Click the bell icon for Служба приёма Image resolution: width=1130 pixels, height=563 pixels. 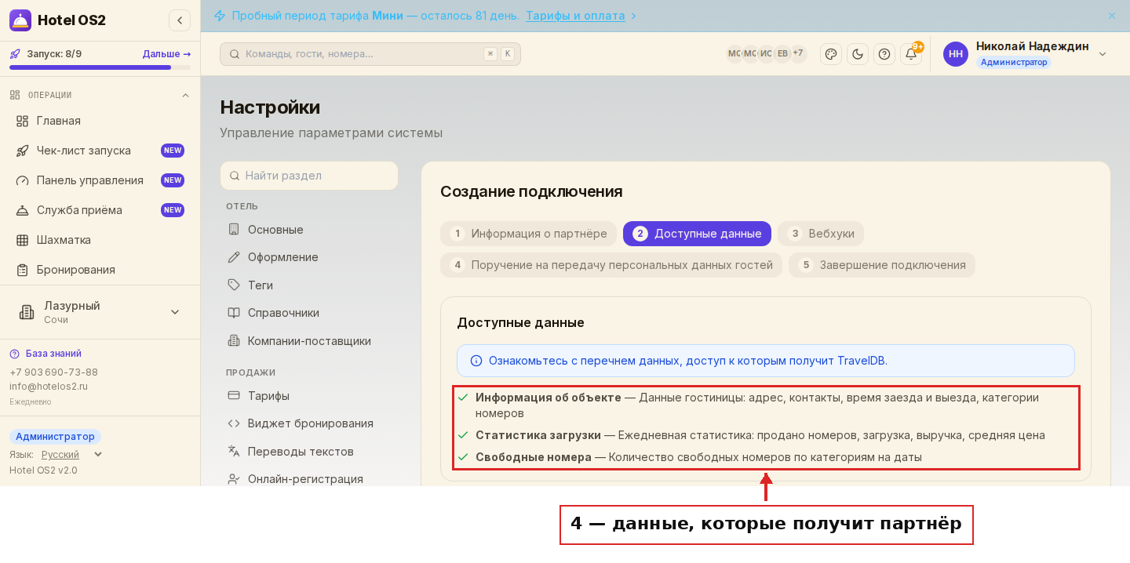click(x=22, y=210)
